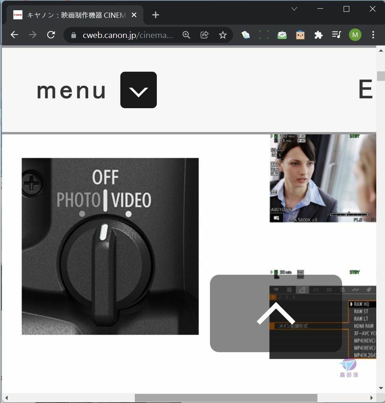Click the OFF PHOTO VIDEO dial image

pyautogui.click(x=110, y=246)
